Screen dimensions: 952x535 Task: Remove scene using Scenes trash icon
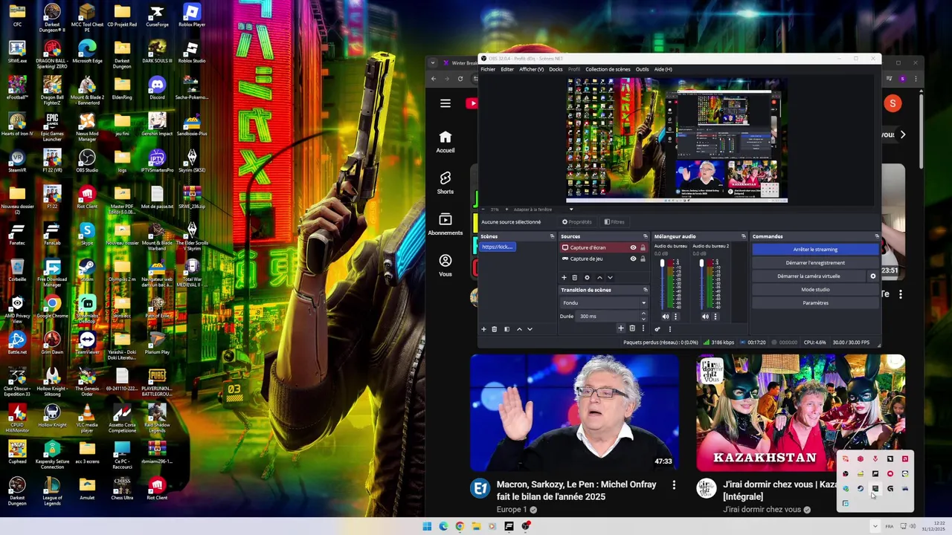[x=495, y=329]
